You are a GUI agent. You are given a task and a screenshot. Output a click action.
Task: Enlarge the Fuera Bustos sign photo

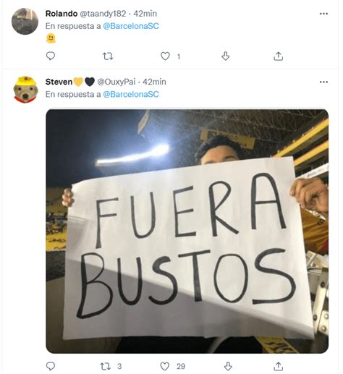187,231
